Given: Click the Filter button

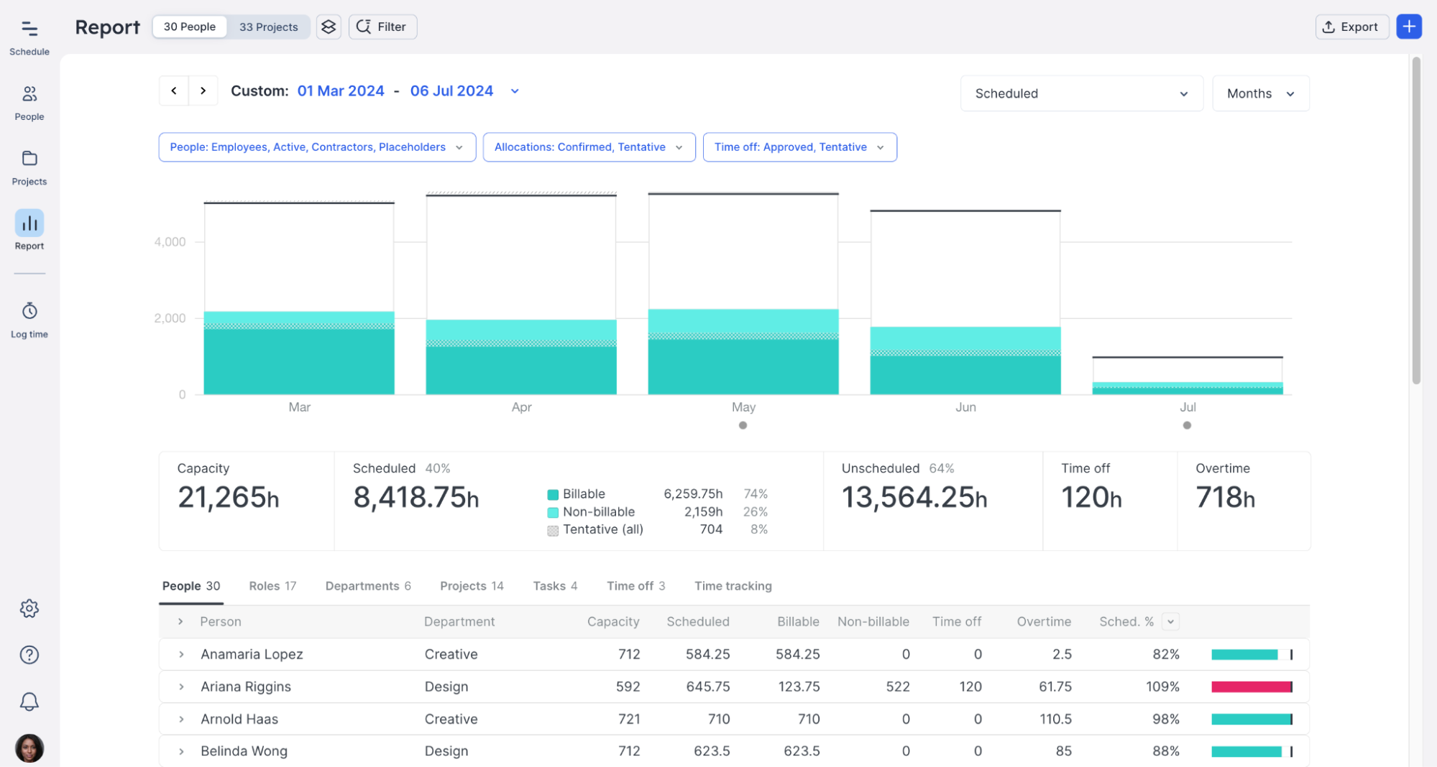Looking at the screenshot, I should click(x=382, y=27).
